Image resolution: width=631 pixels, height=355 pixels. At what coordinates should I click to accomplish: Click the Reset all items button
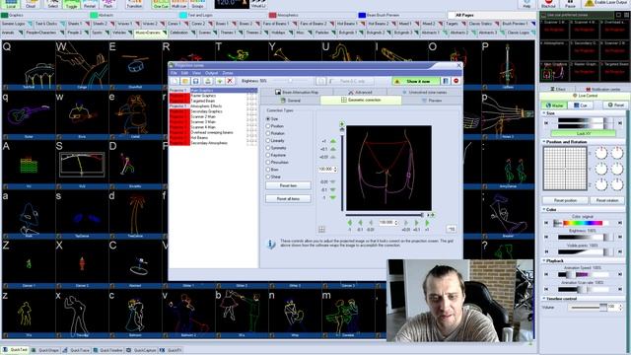[288, 199]
